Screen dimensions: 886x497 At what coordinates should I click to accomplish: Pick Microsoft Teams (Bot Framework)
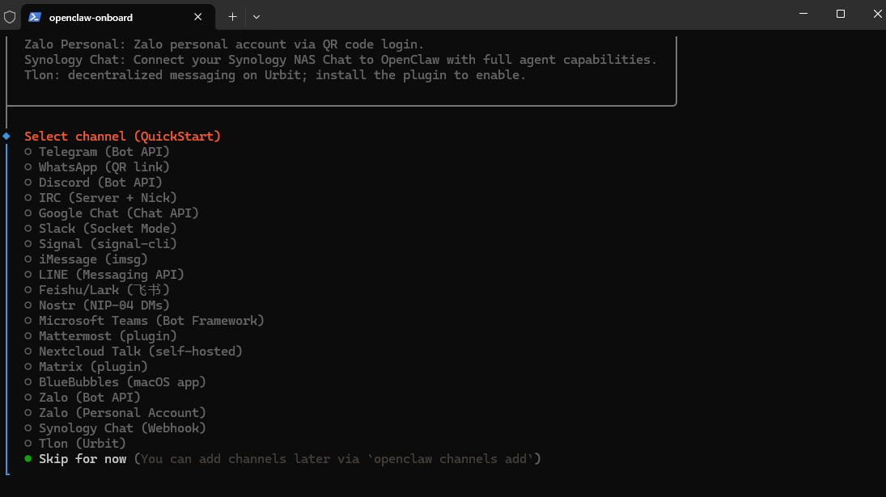[x=151, y=321]
